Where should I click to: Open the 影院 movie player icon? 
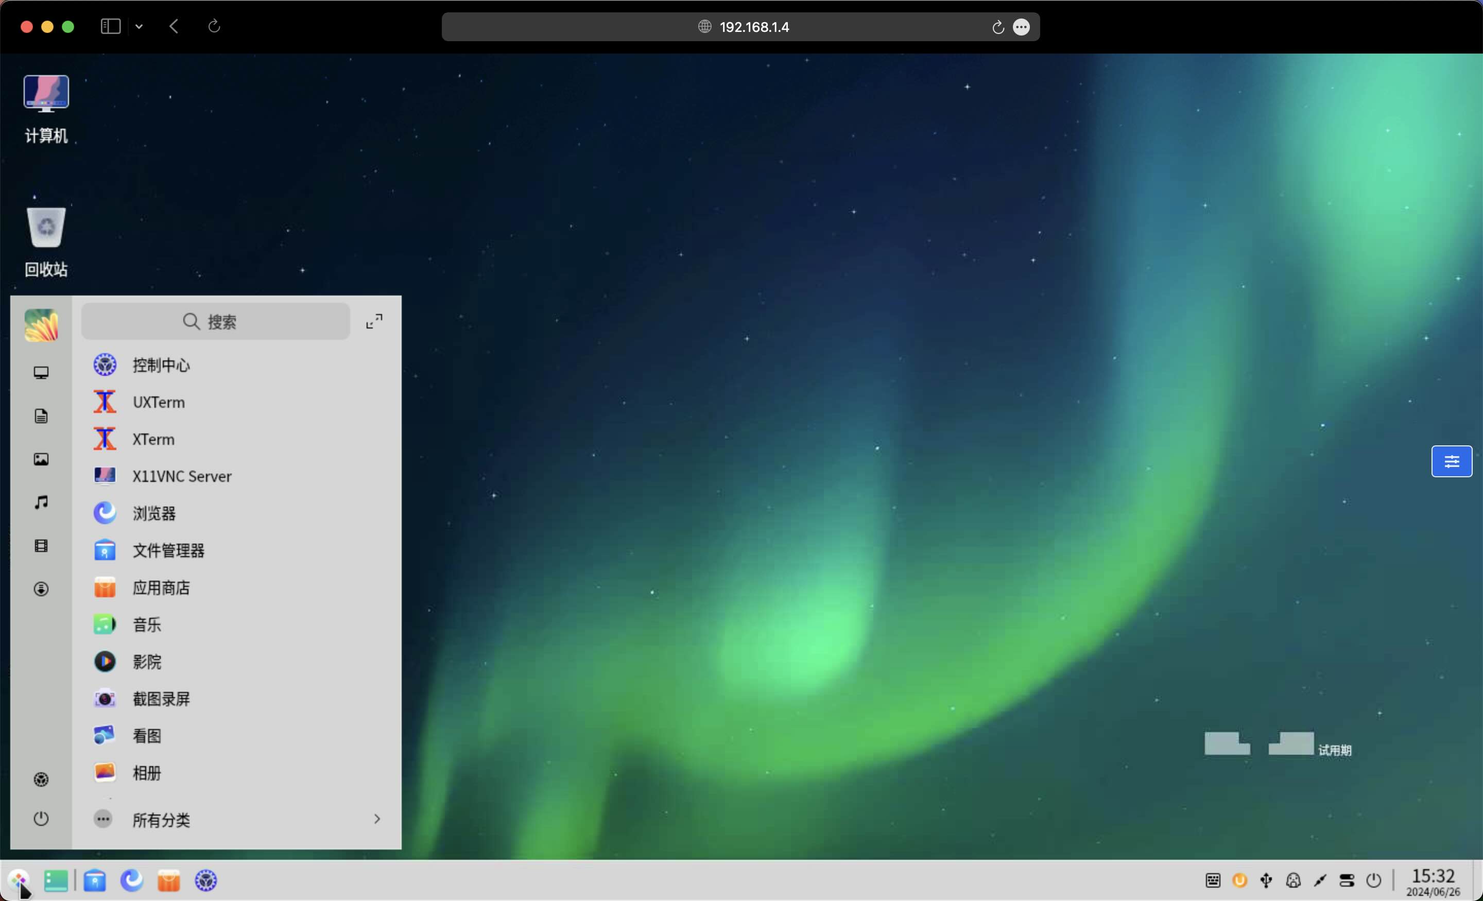tap(105, 662)
